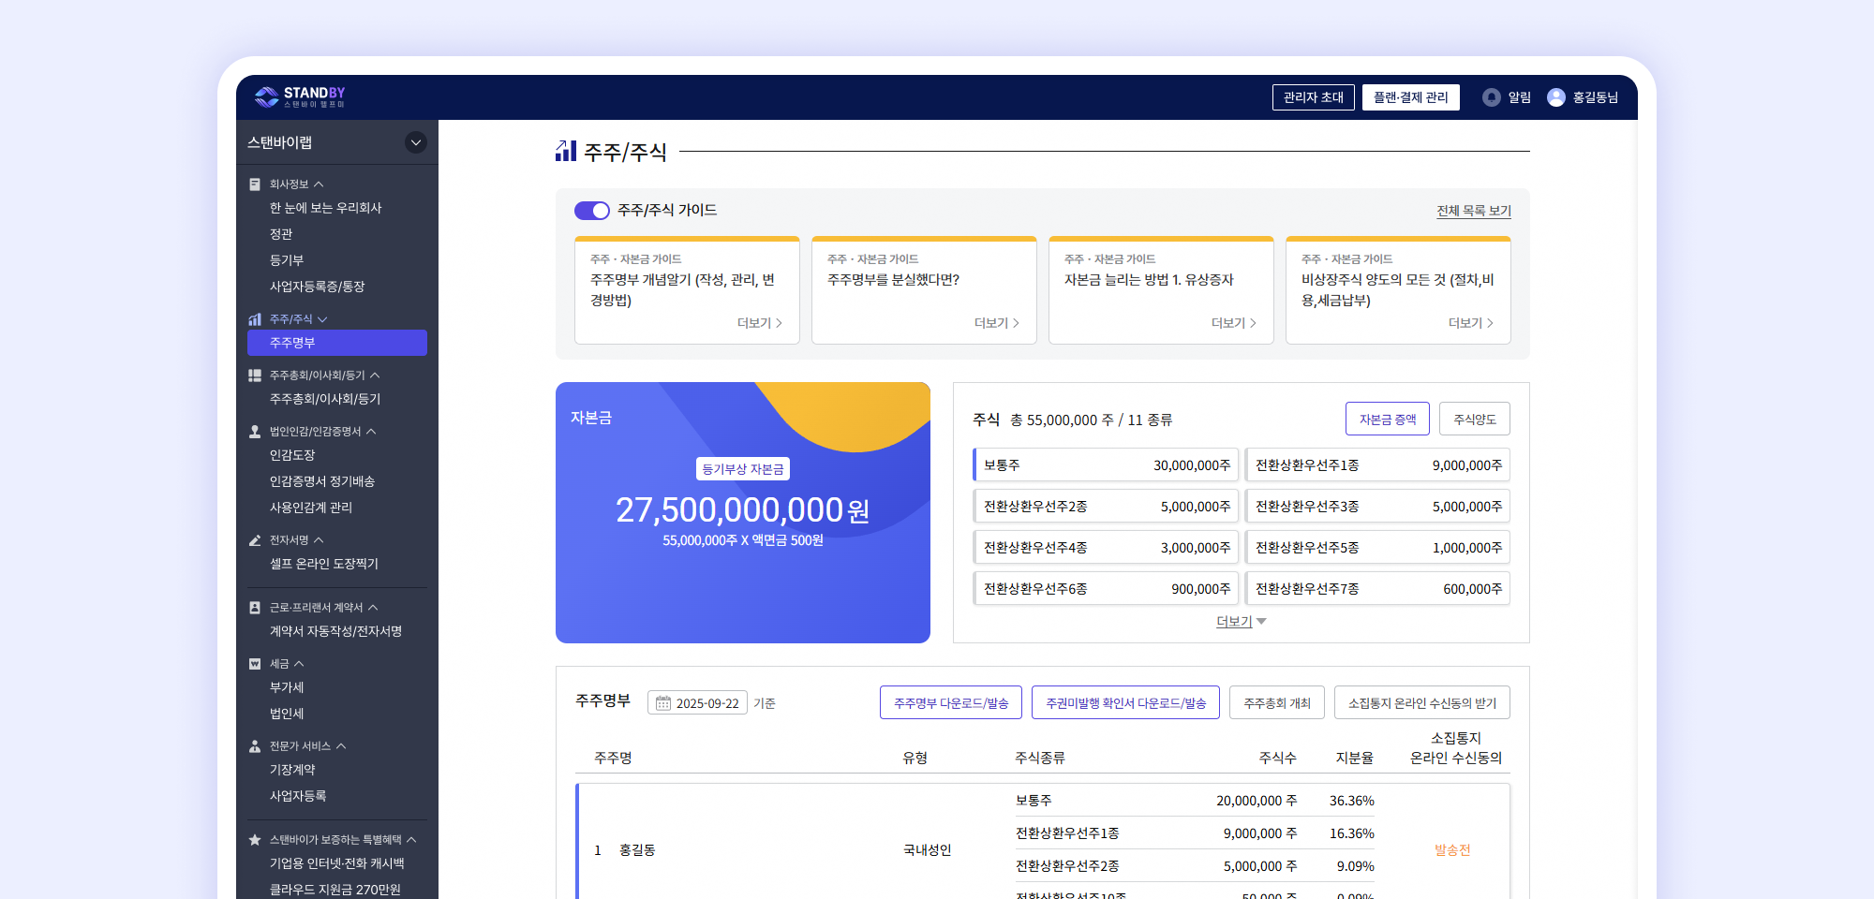Click the star icon for 특별혜택

[255, 840]
